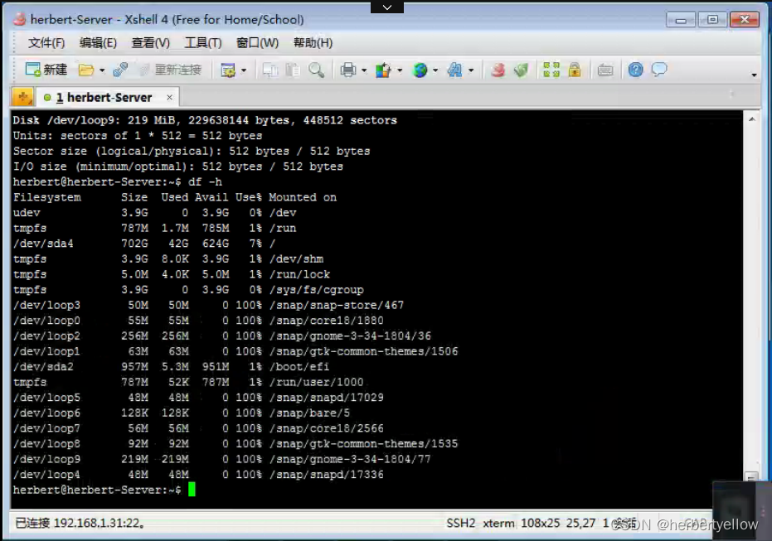Click the Xshell title bar app icon
Screen dimensions: 772x541
20,20
